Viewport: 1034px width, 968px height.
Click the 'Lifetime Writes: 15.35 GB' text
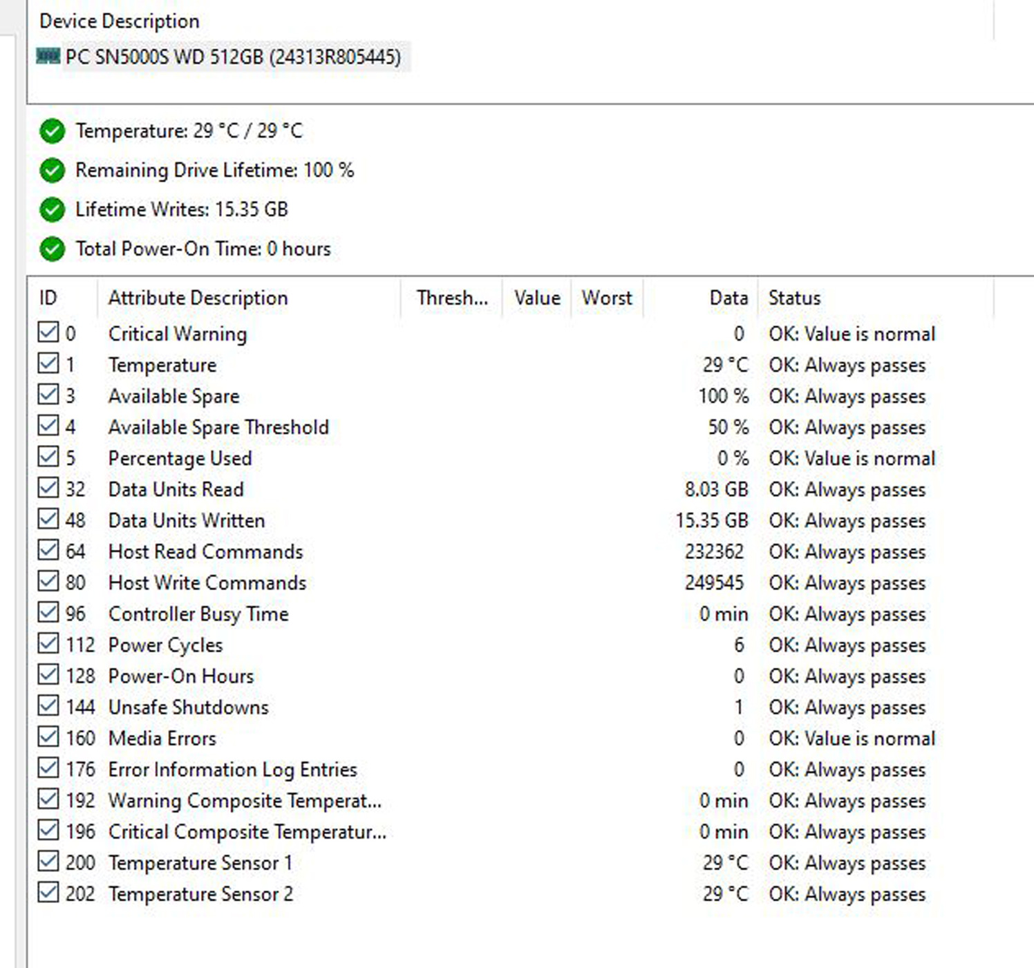tap(182, 209)
